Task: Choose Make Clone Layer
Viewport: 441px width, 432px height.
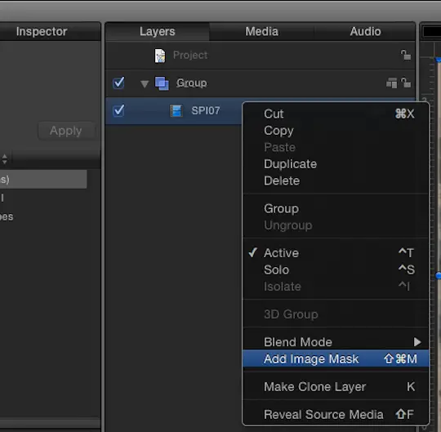Action: pyautogui.click(x=336, y=387)
